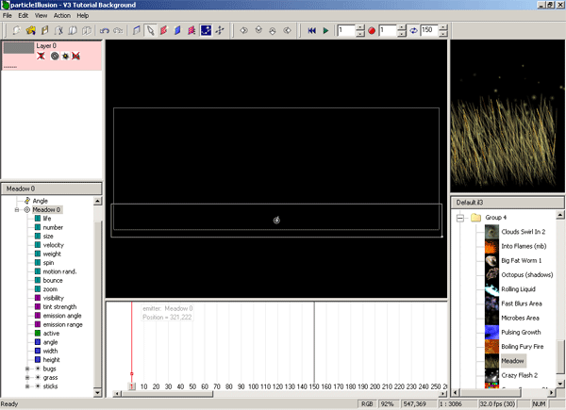Click the red Record button
Viewport: 566px width, 410px height.
coord(374,31)
